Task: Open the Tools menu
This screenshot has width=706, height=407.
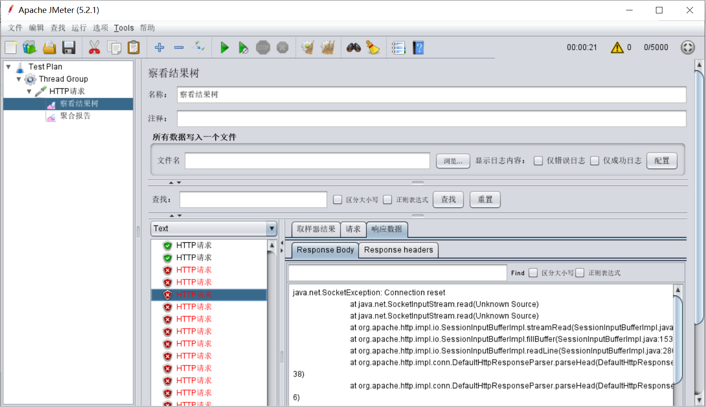Action: click(x=124, y=28)
